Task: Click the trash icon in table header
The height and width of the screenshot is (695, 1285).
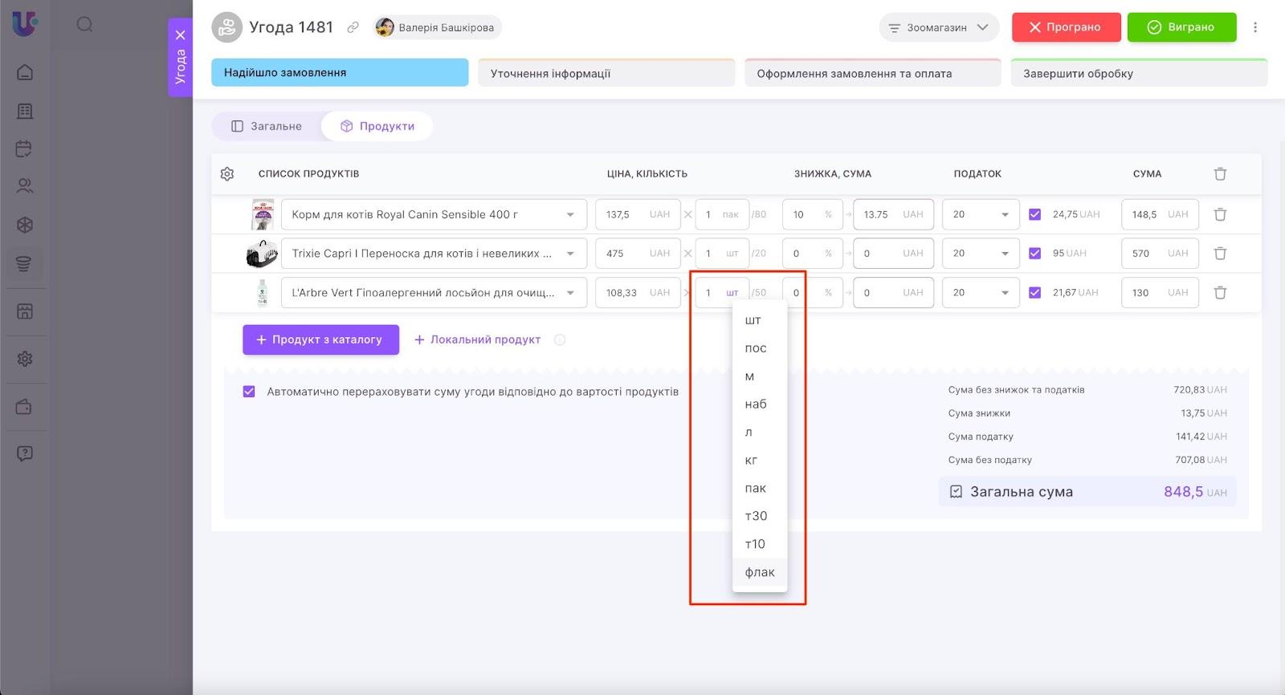Action: click(1220, 174)
